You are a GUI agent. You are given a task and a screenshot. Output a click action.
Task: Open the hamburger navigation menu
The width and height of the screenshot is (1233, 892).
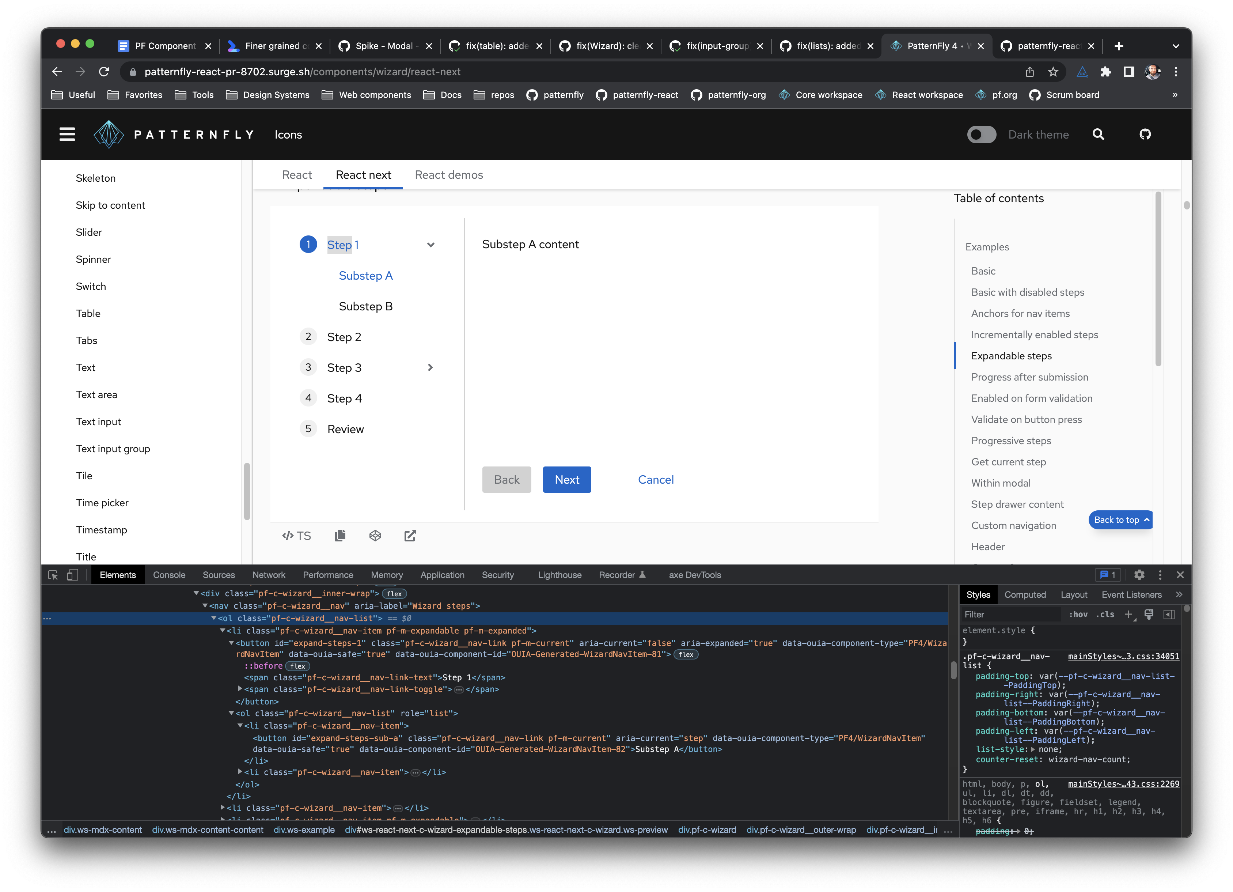[x=67, y=134]
